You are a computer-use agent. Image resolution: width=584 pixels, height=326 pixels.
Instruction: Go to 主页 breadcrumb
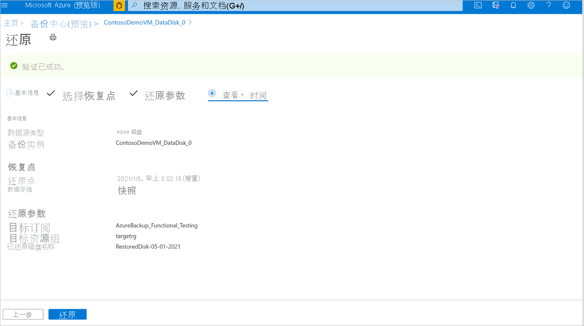coord(11,23)
